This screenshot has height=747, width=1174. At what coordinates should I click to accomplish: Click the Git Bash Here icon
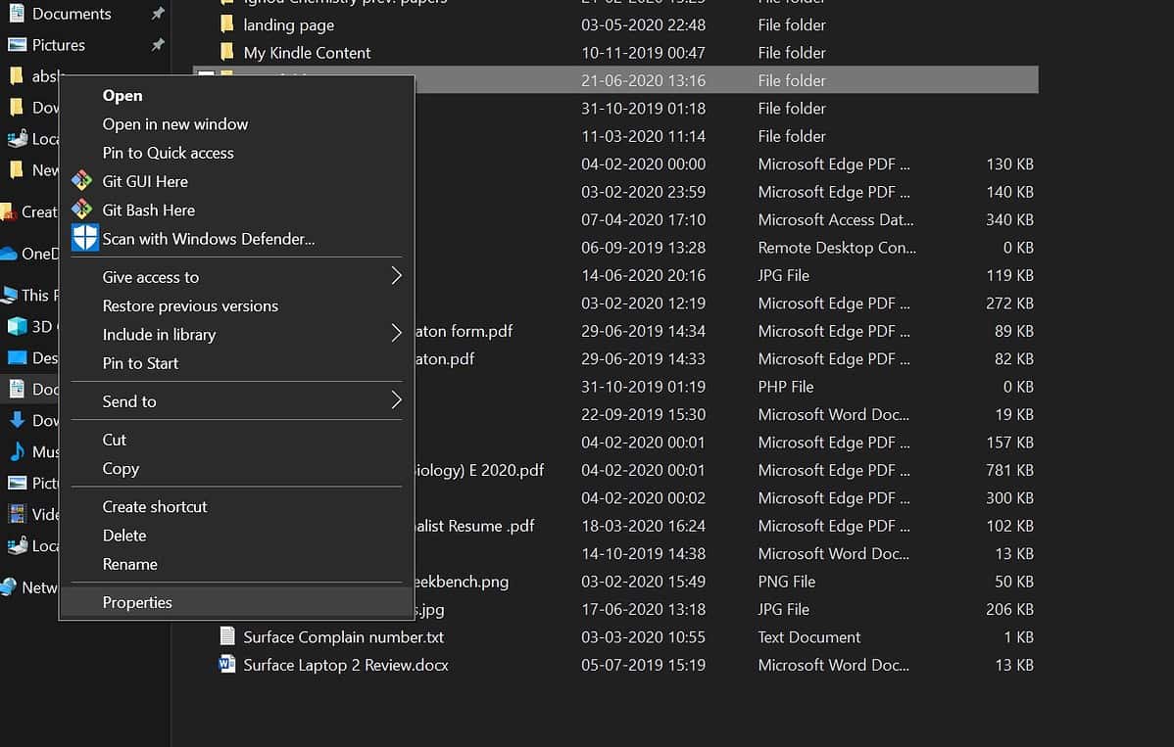pos(84,210)
